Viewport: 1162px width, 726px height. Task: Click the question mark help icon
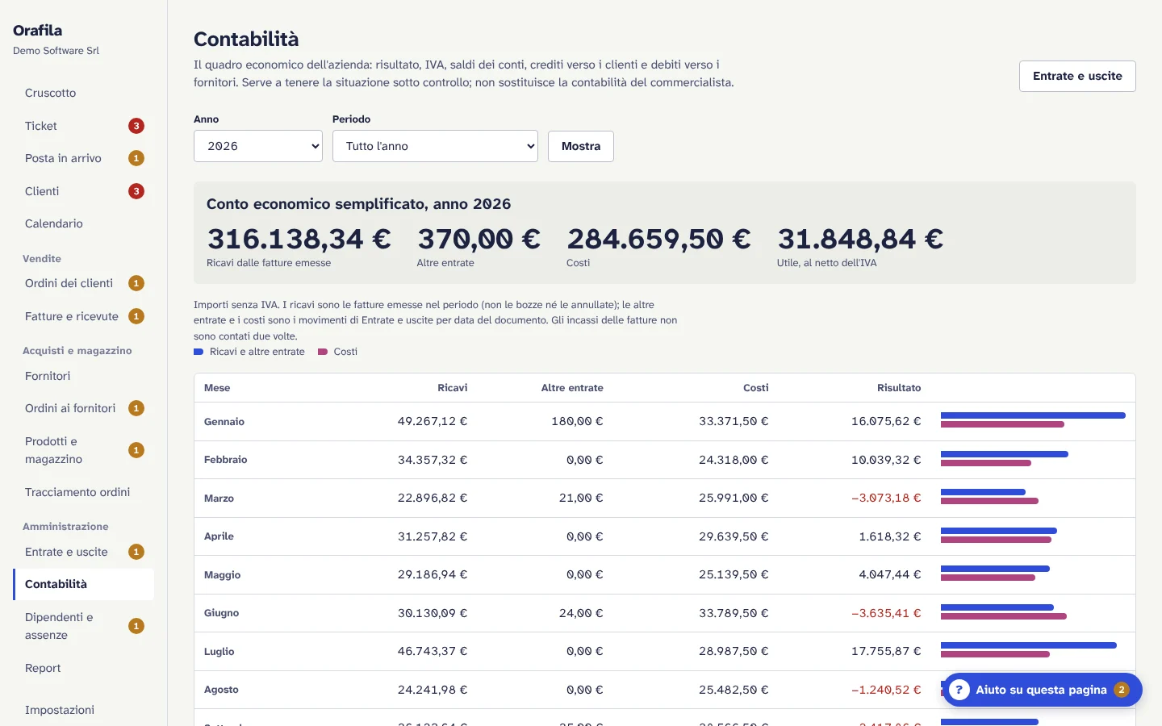(959, 690)
